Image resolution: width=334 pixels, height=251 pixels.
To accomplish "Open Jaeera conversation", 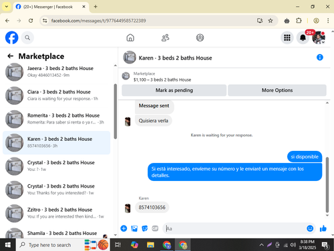I will (x=57, y=72).
